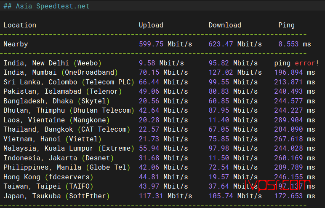Image resolution: width=325 pixels, height=208 pixels.
Task: Click Kuala Lumpur download 97.98 Mbit/s
Action: (x=233, y=148)
